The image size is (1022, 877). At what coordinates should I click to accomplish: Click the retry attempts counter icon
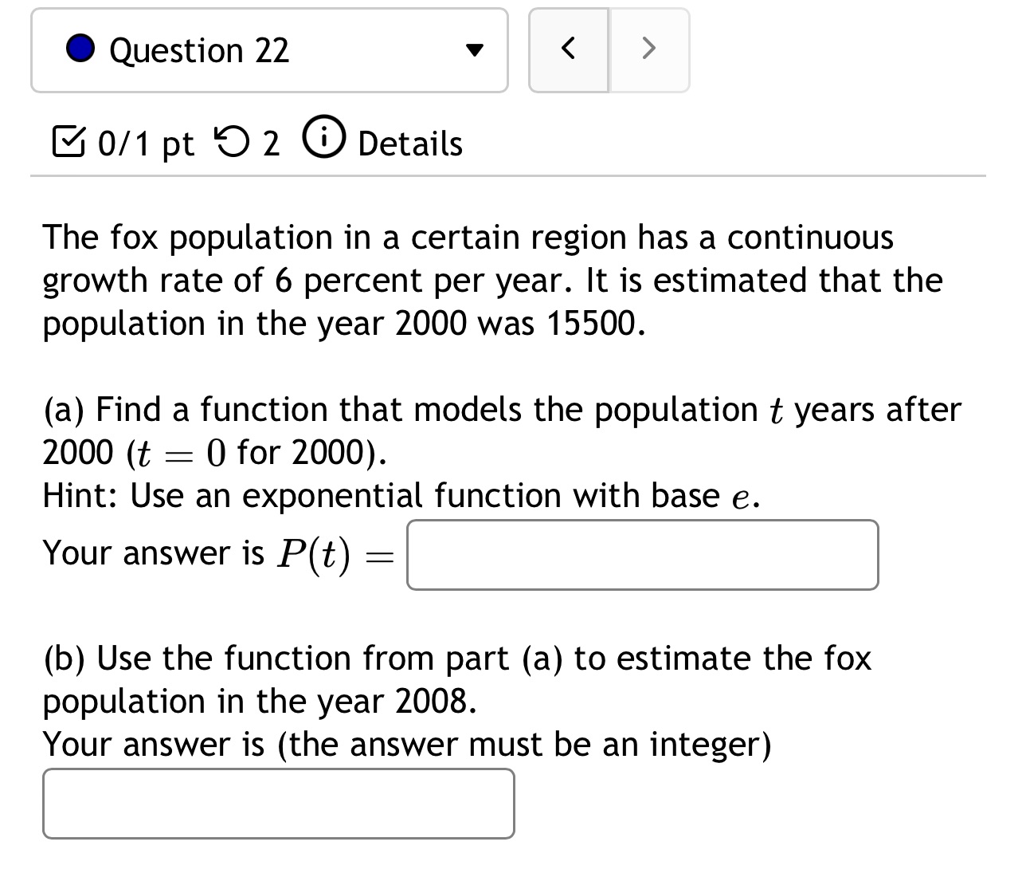coord(232,142)
